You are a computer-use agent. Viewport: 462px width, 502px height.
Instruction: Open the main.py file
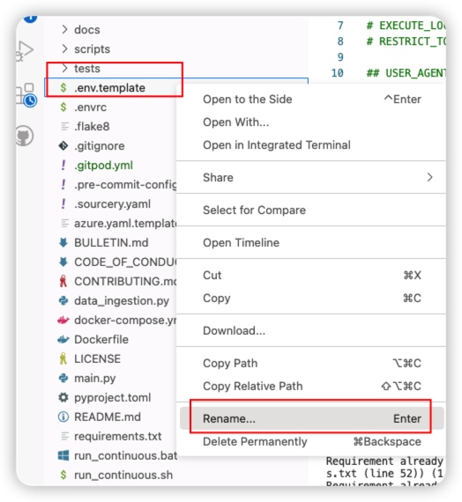(x=95, y=379)
